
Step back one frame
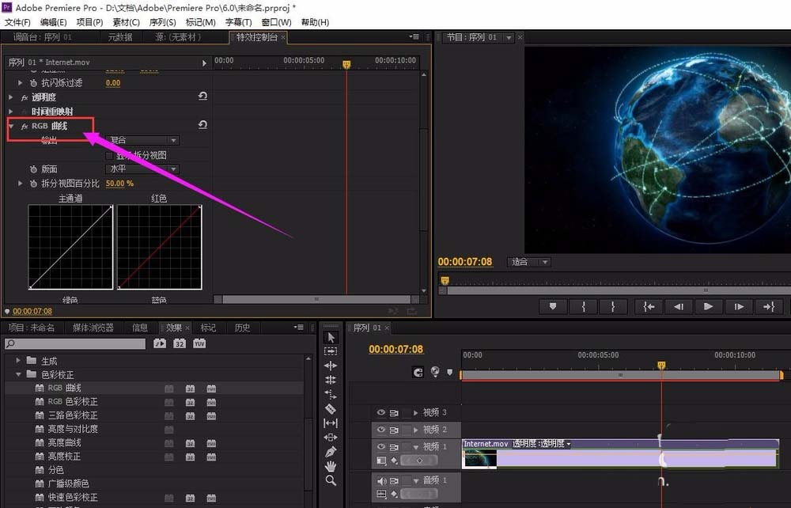click(679, 306)
